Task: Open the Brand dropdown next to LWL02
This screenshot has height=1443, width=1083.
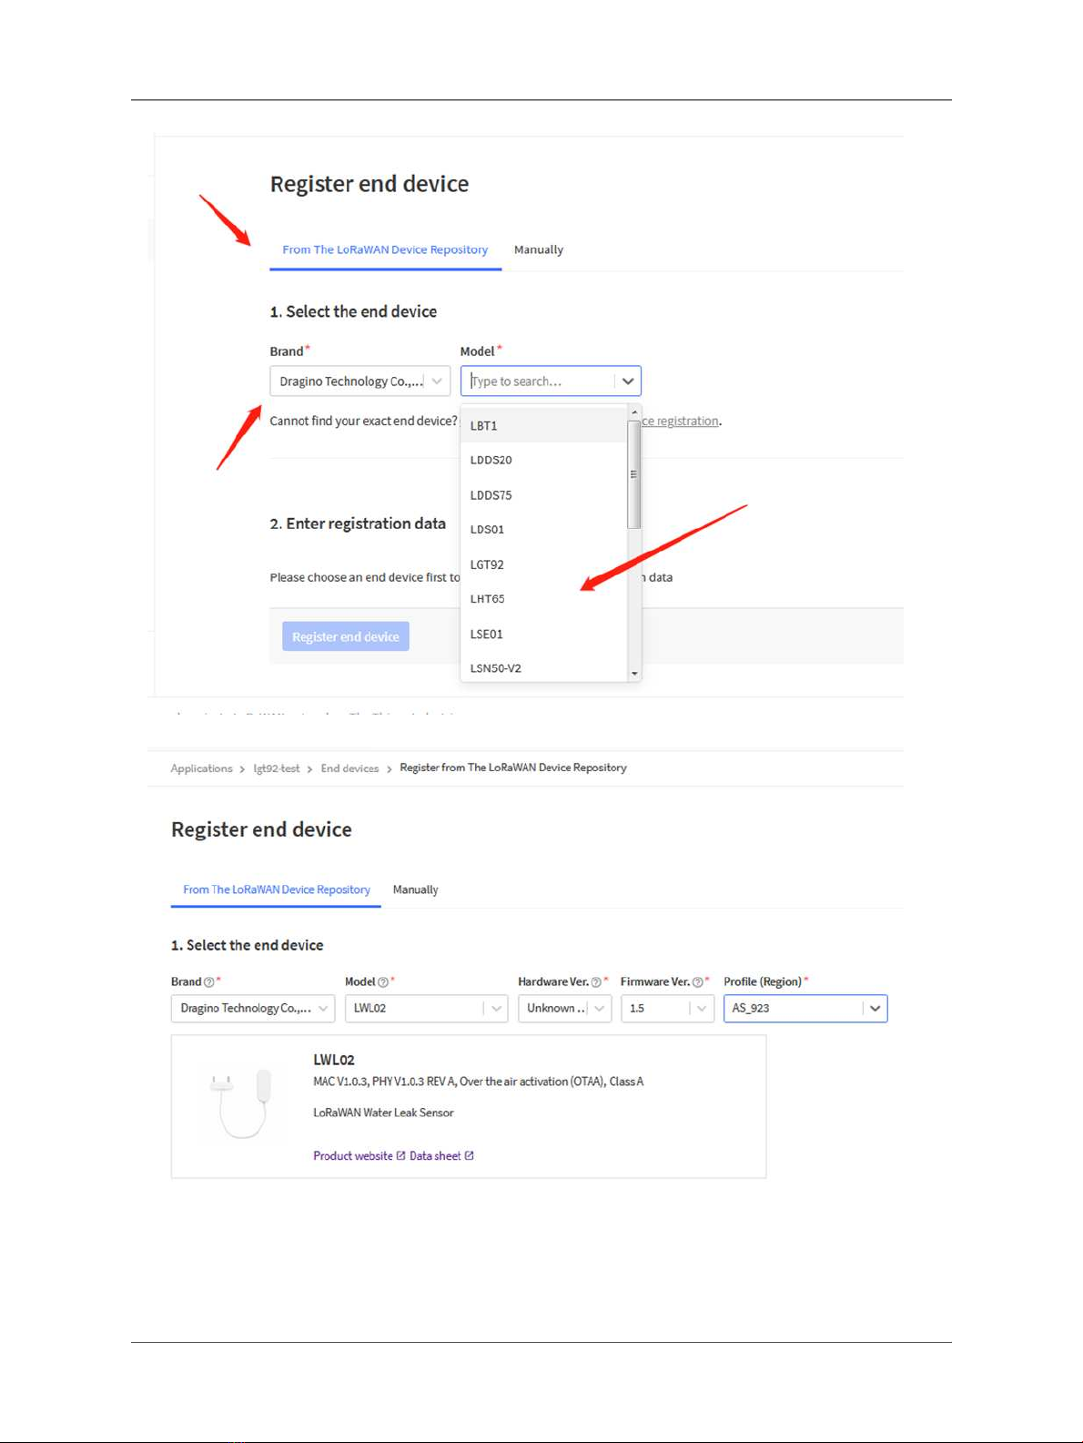Action: (x=253, y=1009)
